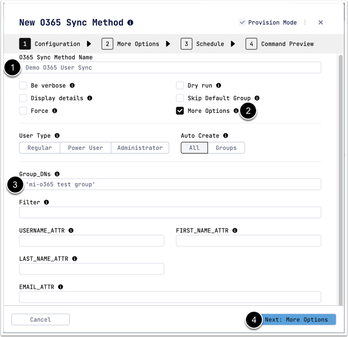Click info icon beside User Type
This screenshot has width=348, height=337.
57,136
